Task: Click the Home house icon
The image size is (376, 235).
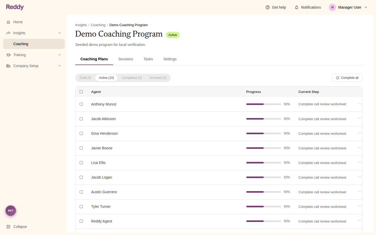Action: [8, 22]
